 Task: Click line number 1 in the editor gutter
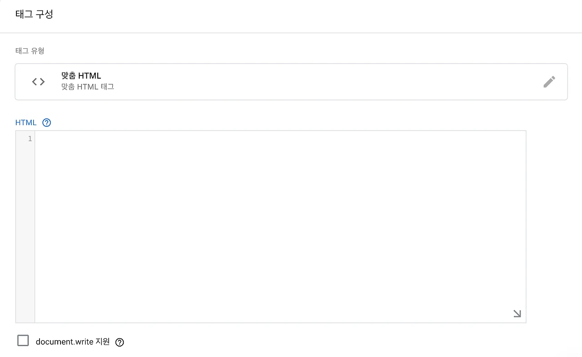30,139
